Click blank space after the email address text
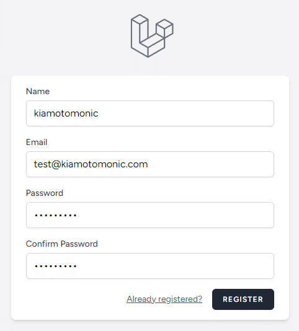299x331 pixels. coord(210,164)
